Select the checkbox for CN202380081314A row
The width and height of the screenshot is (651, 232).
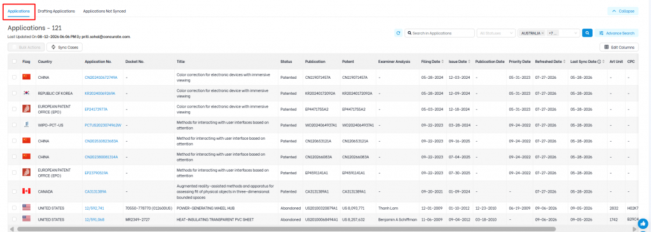pyautogui.click(x=15, y=156)
